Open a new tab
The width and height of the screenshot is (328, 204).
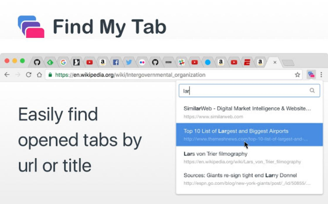288,62
